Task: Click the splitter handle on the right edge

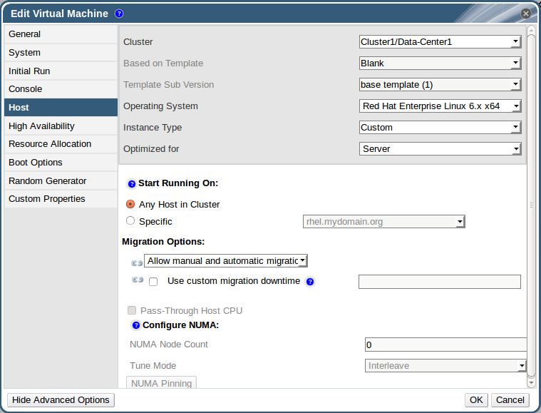Action: pyautogui.click(x=531, y=205)
